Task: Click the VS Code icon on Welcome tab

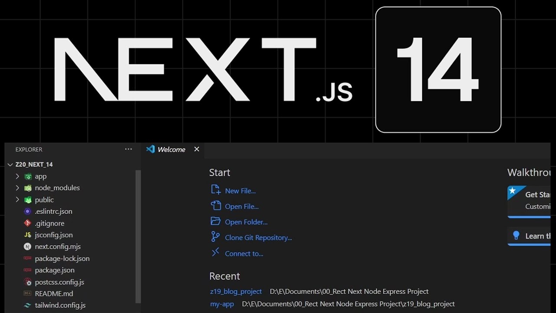Action: coord(150,149)
